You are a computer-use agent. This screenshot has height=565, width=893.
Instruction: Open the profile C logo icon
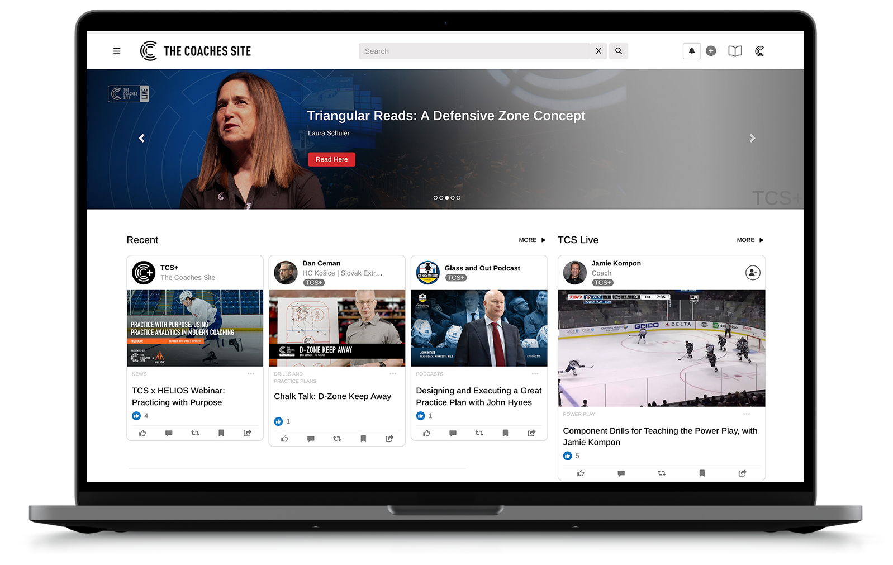759,51
